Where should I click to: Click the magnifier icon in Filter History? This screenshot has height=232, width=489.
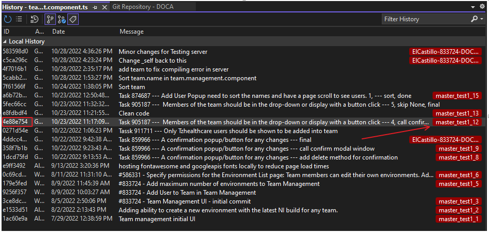(x=474, y=19)
